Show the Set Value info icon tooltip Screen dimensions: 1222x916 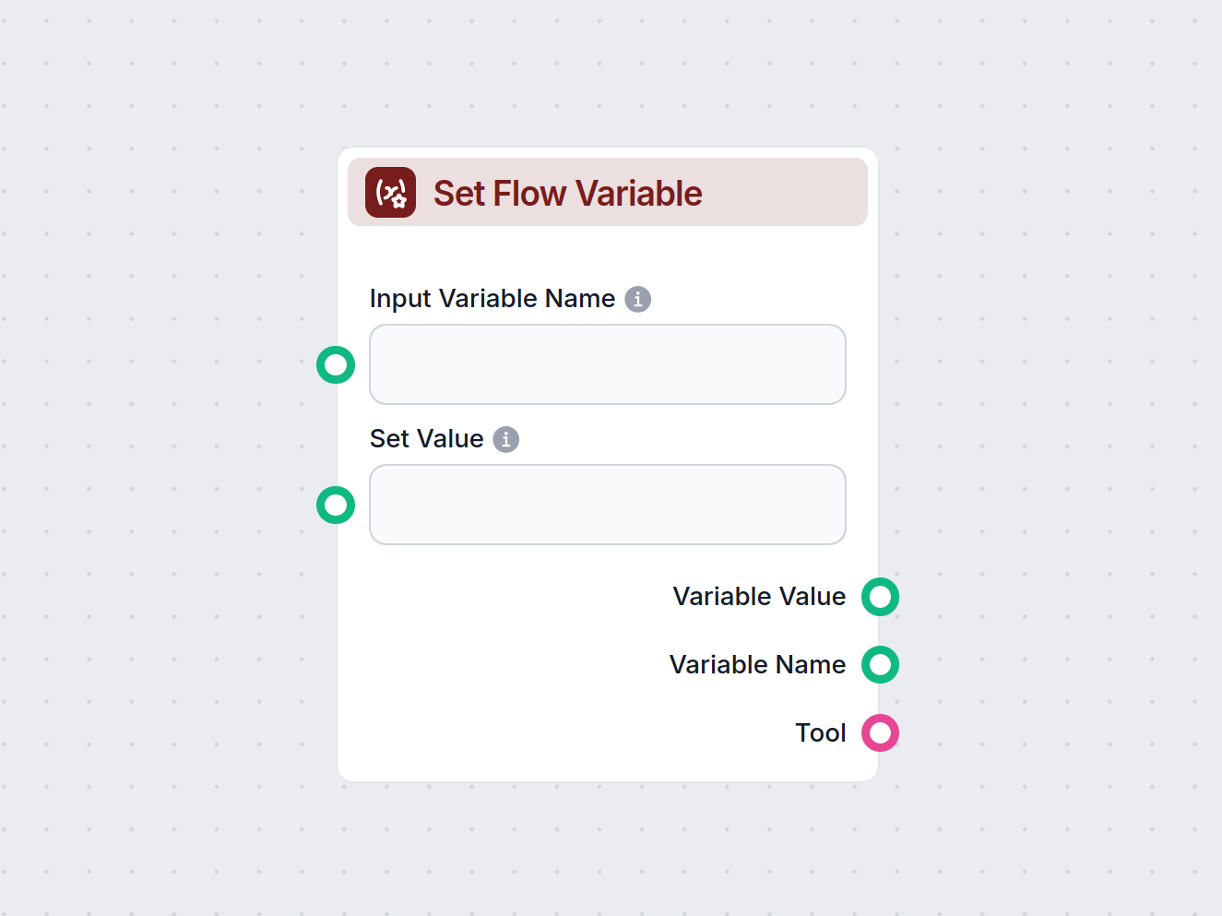(x=505, y=439)
